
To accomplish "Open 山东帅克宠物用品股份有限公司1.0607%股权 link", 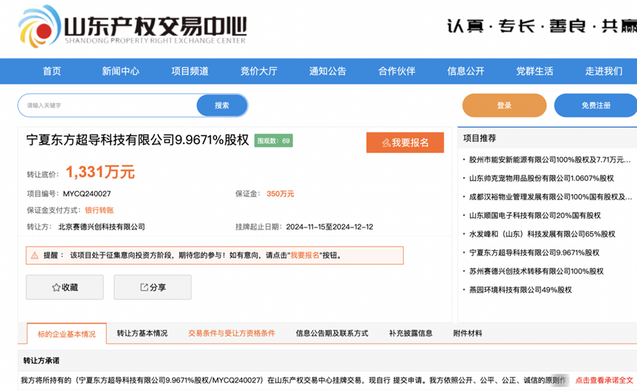I will pos(542,178).
